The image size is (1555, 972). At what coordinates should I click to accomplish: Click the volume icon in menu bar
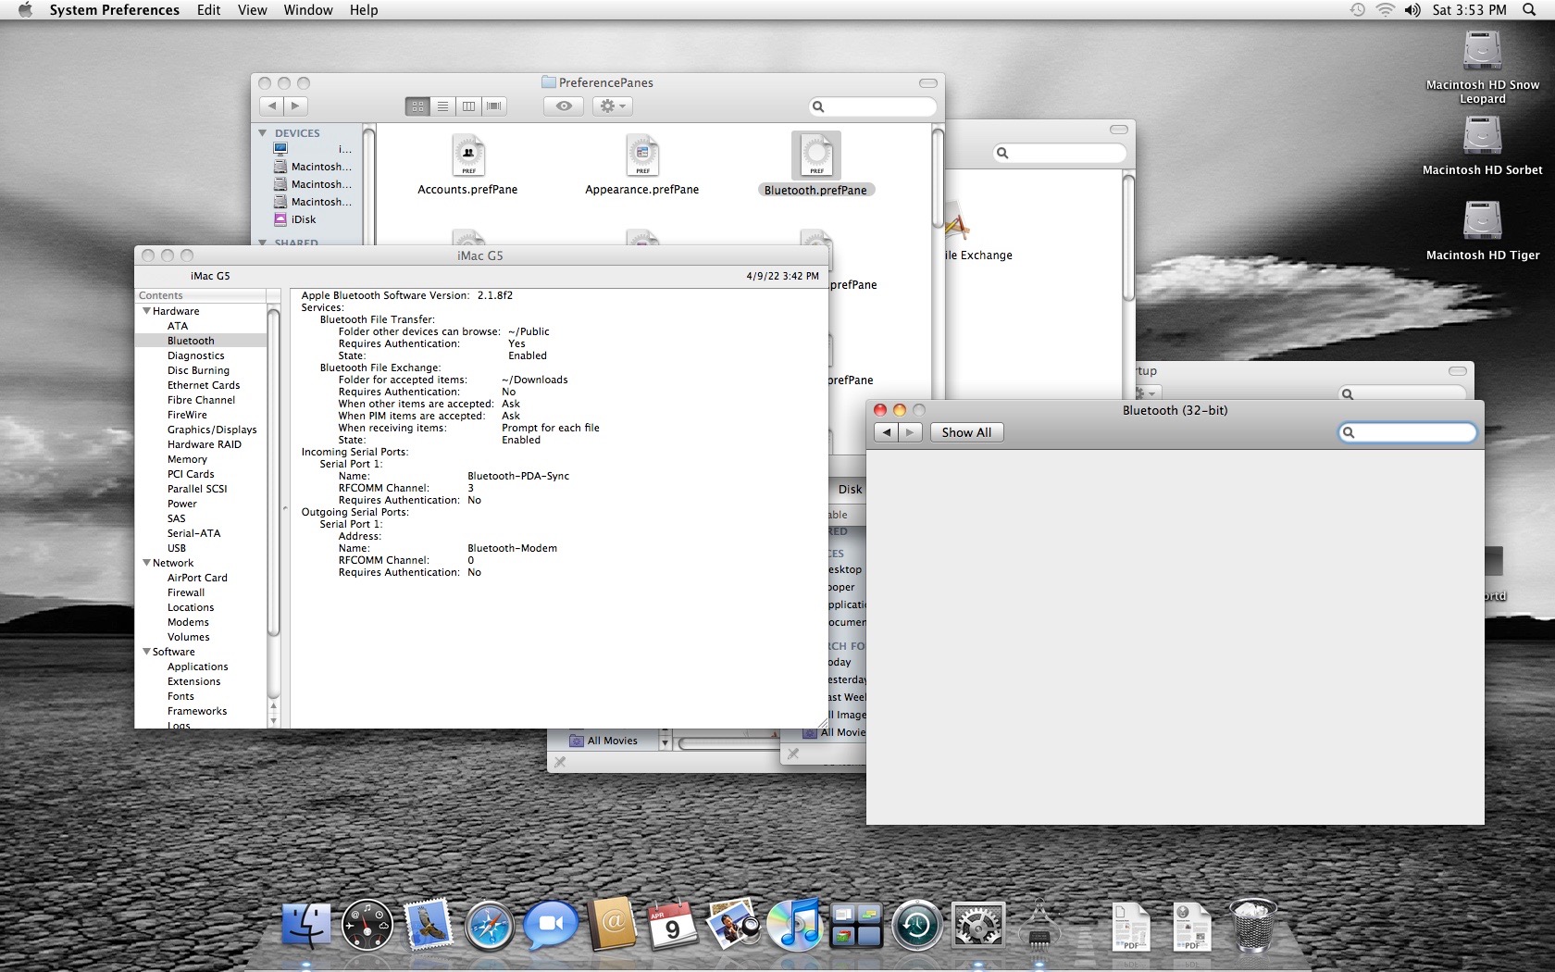pos(1412,10)
